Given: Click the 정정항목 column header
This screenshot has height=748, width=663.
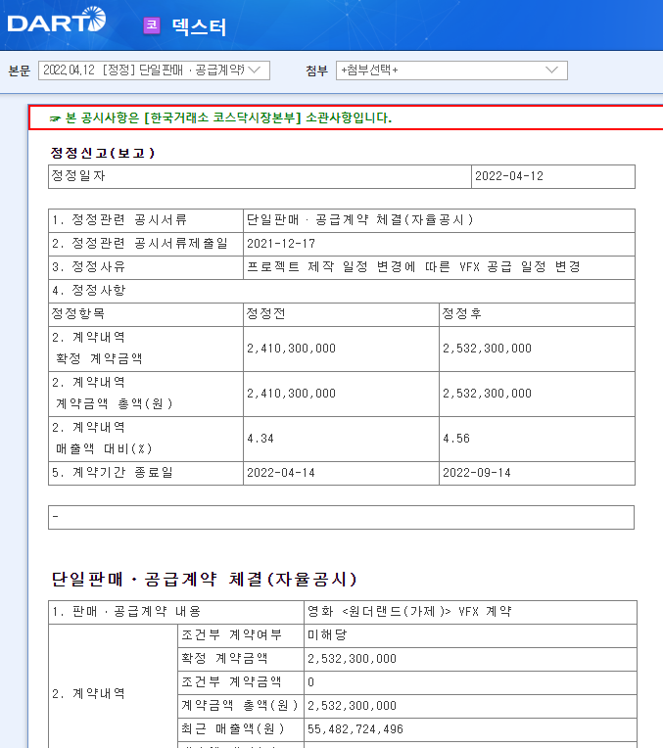Looking at the screenshot, I should 77,313.
